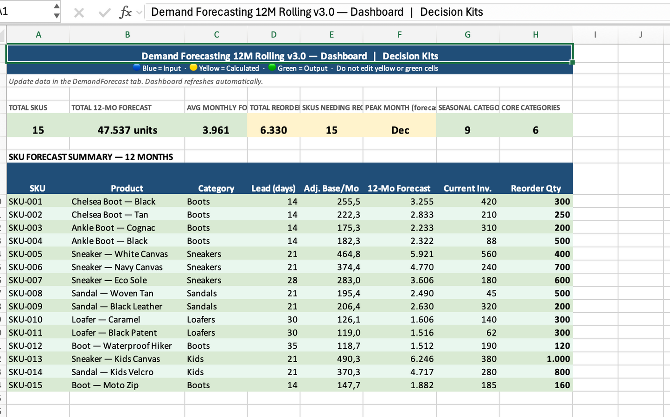Click the fill handle on the title cell
Viewport: 670px width, 417px height.
click(573, 62)
